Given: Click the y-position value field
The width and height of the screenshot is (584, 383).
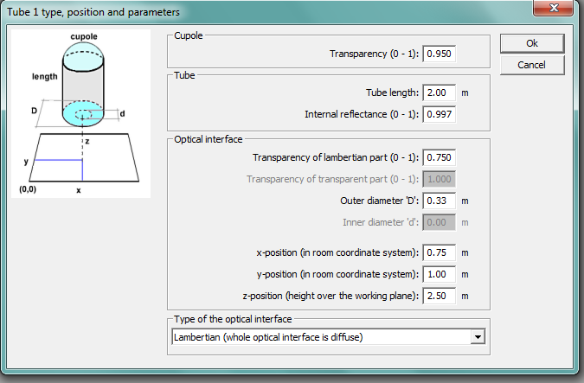Looking at the screenshot, I should pos(440,274).
